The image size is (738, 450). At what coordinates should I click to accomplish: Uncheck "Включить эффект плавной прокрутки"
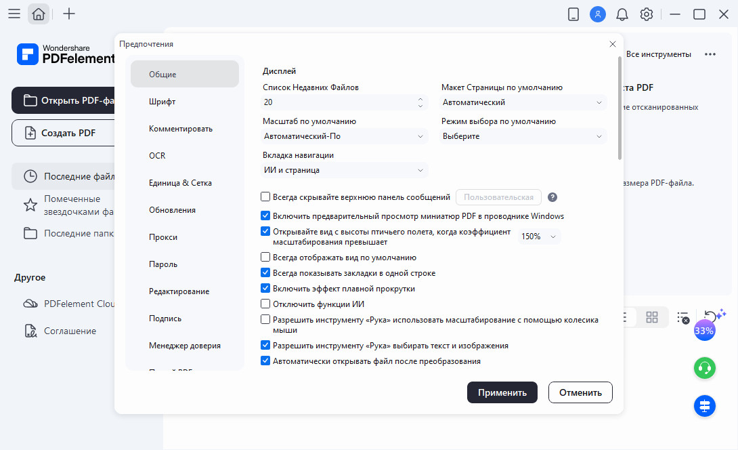(265, 289)
